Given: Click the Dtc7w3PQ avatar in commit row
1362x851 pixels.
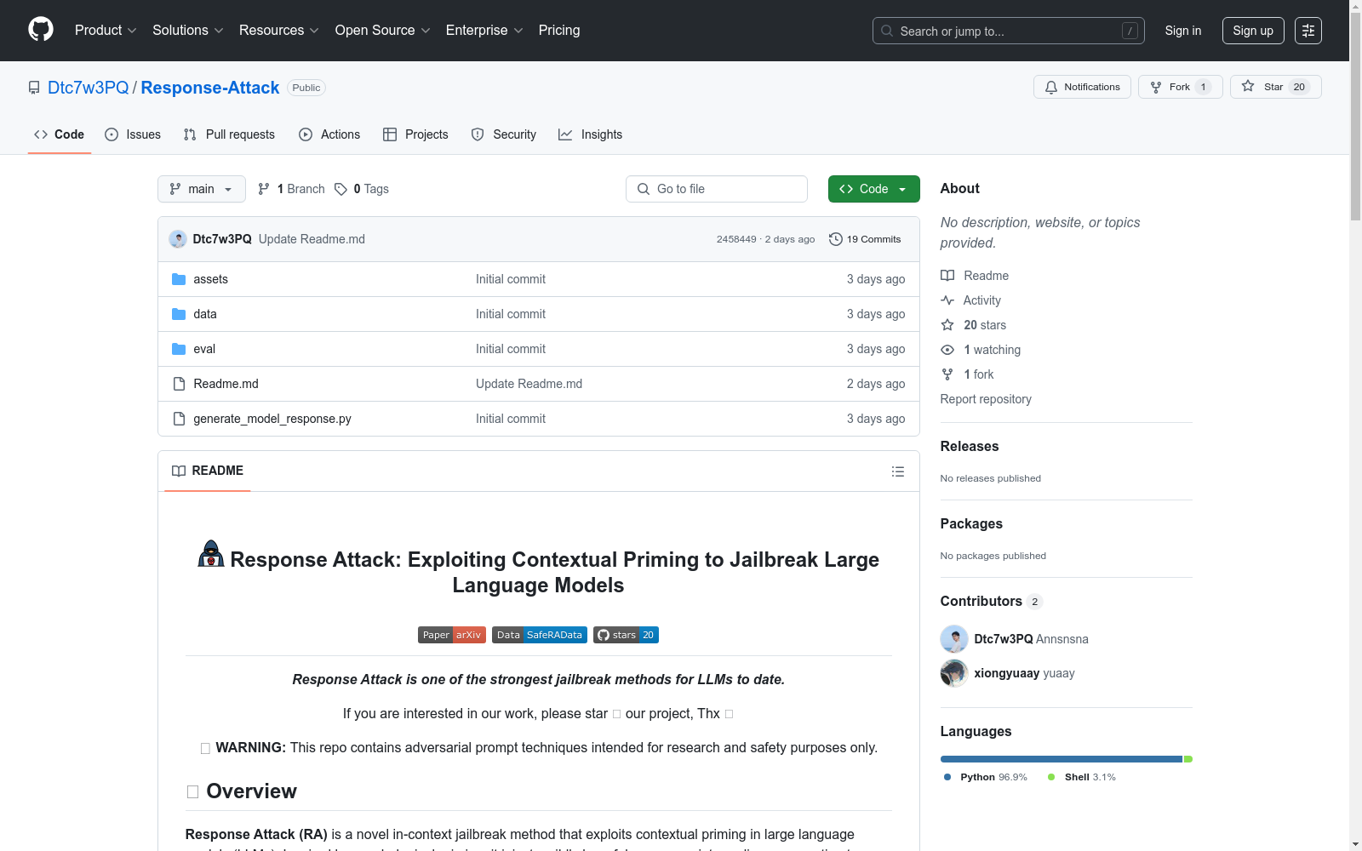Looking at the screenshot, I should pyautogui.click(x=178, y=239).
